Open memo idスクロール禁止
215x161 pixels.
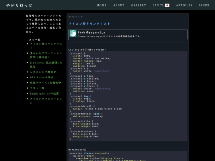[x=42, y=78]
